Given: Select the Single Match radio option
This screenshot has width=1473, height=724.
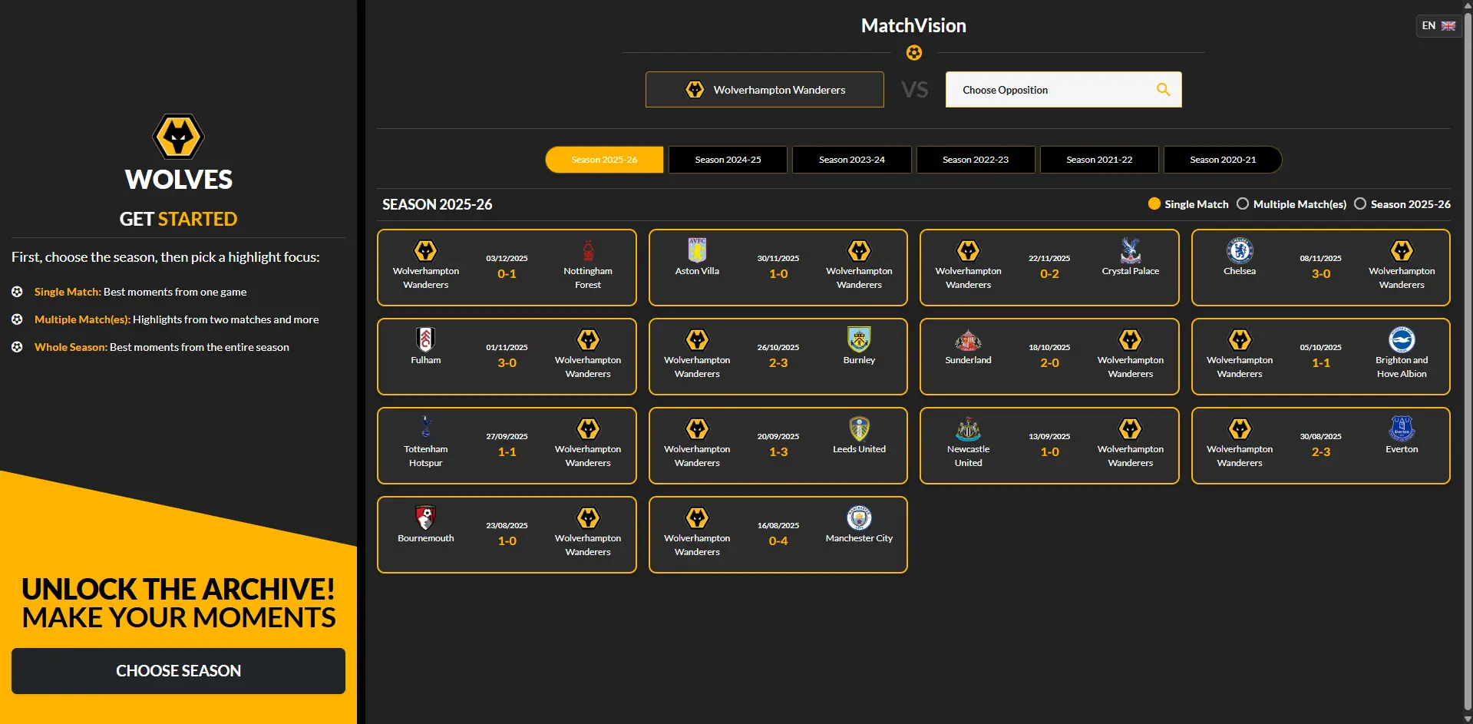Looking at the screenshot, I should coord(1154,203).
